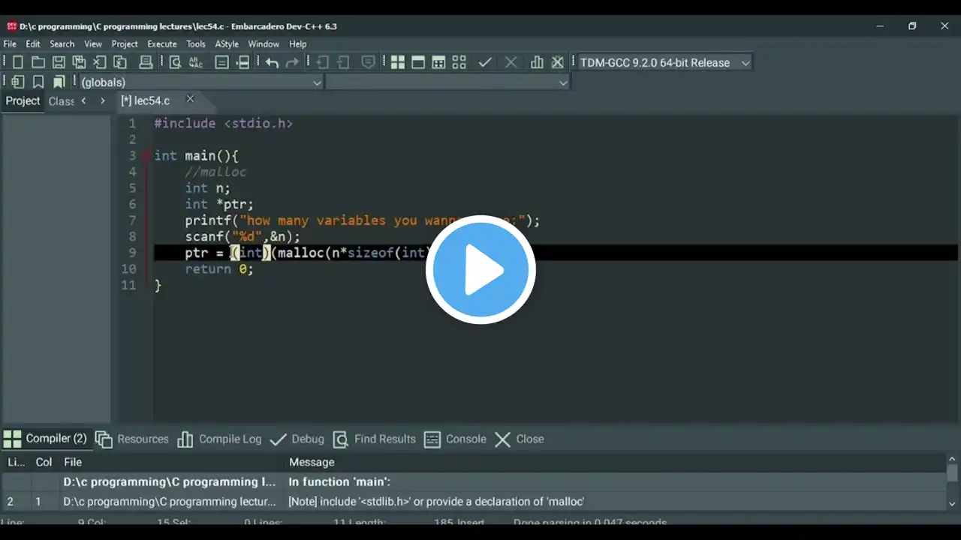961x540 pixels.
Task: Click the Close All files icon
Action: [119, 62]
